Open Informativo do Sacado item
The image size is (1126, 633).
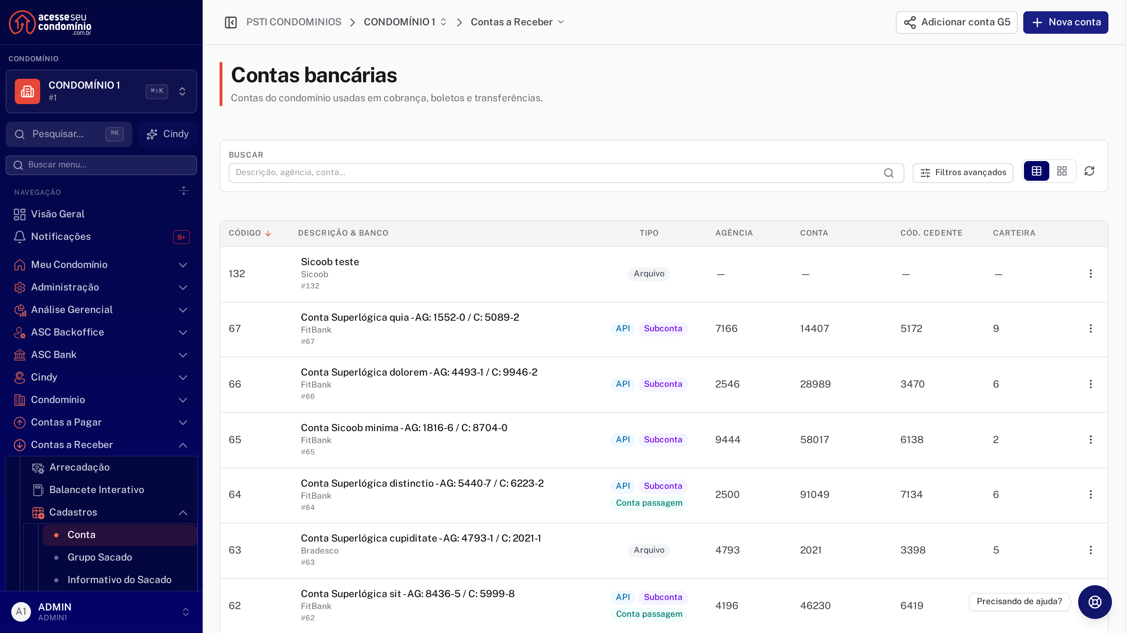point(119,580)
